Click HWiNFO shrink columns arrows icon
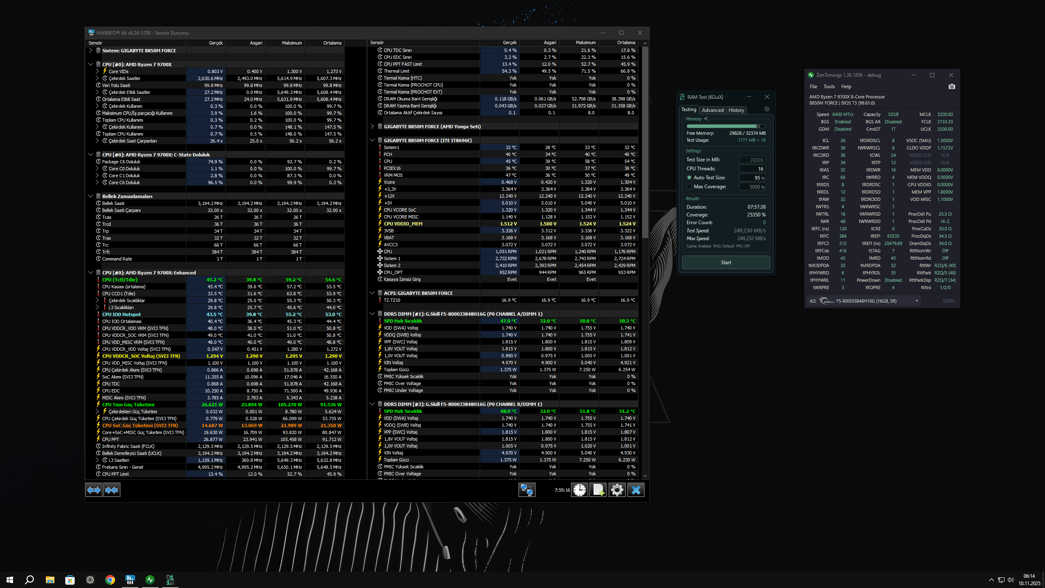1045x588 pixels. point(111,490)
